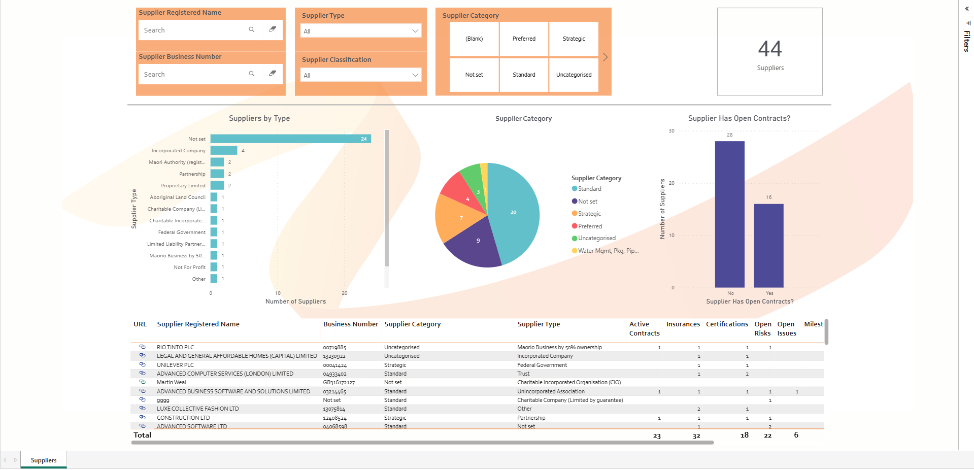Viewport: 974px width, 470px height.
Task: Click business number 00719885 in the table
Action: (334, 347)
